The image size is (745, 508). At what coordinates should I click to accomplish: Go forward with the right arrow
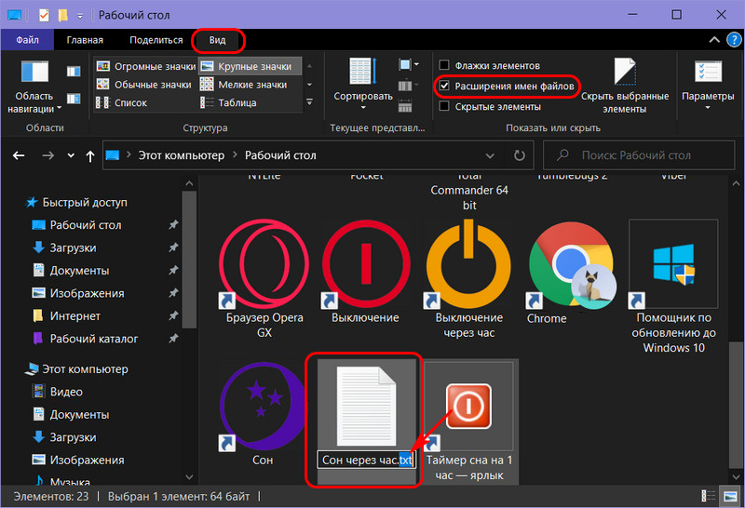point(48,155)
